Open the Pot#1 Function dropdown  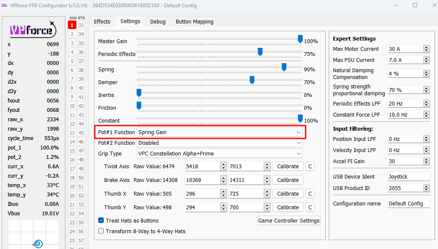(x=219, y=132)
